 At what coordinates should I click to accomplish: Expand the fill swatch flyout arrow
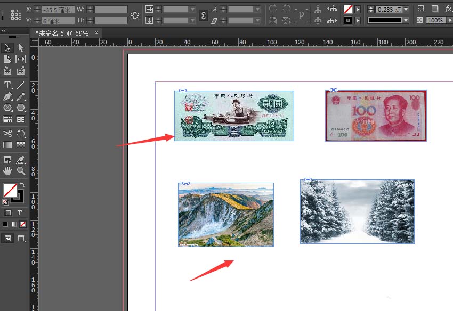click(358, 10)
